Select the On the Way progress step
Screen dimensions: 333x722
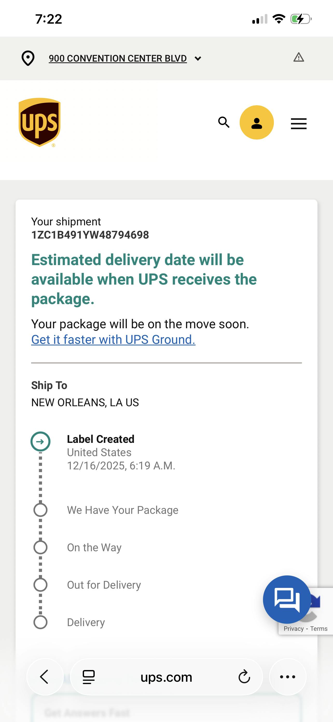pyautogui.click(x=94, y=547)
